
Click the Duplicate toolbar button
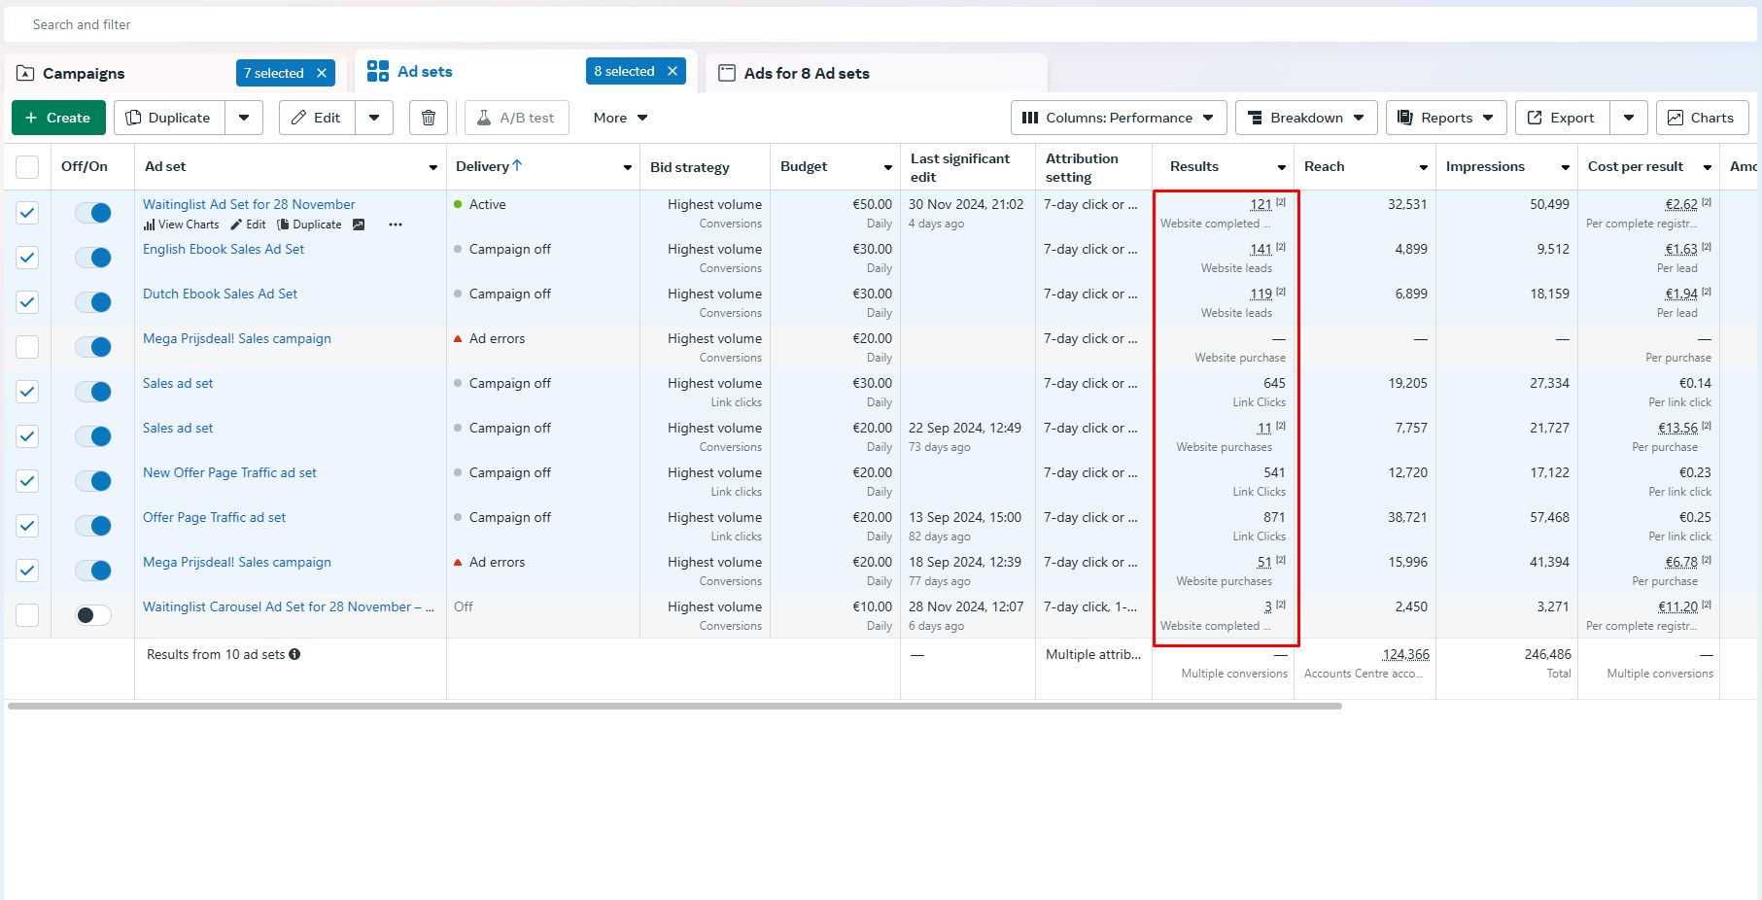pos(169,118)
